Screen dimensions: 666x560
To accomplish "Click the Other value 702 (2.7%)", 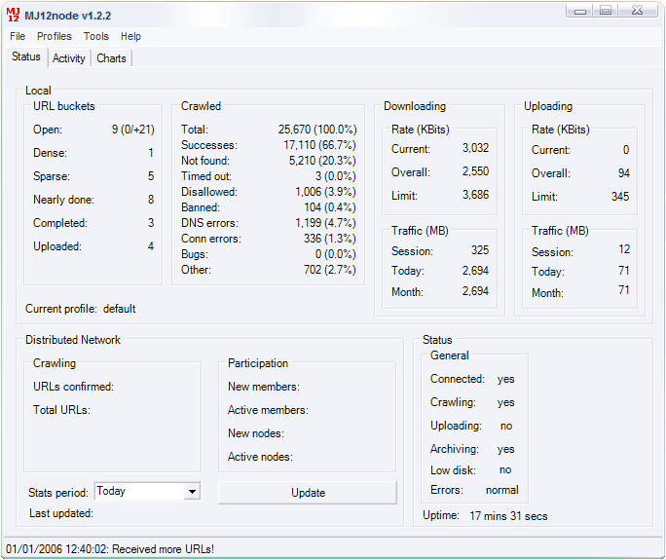I will (330, 270).
